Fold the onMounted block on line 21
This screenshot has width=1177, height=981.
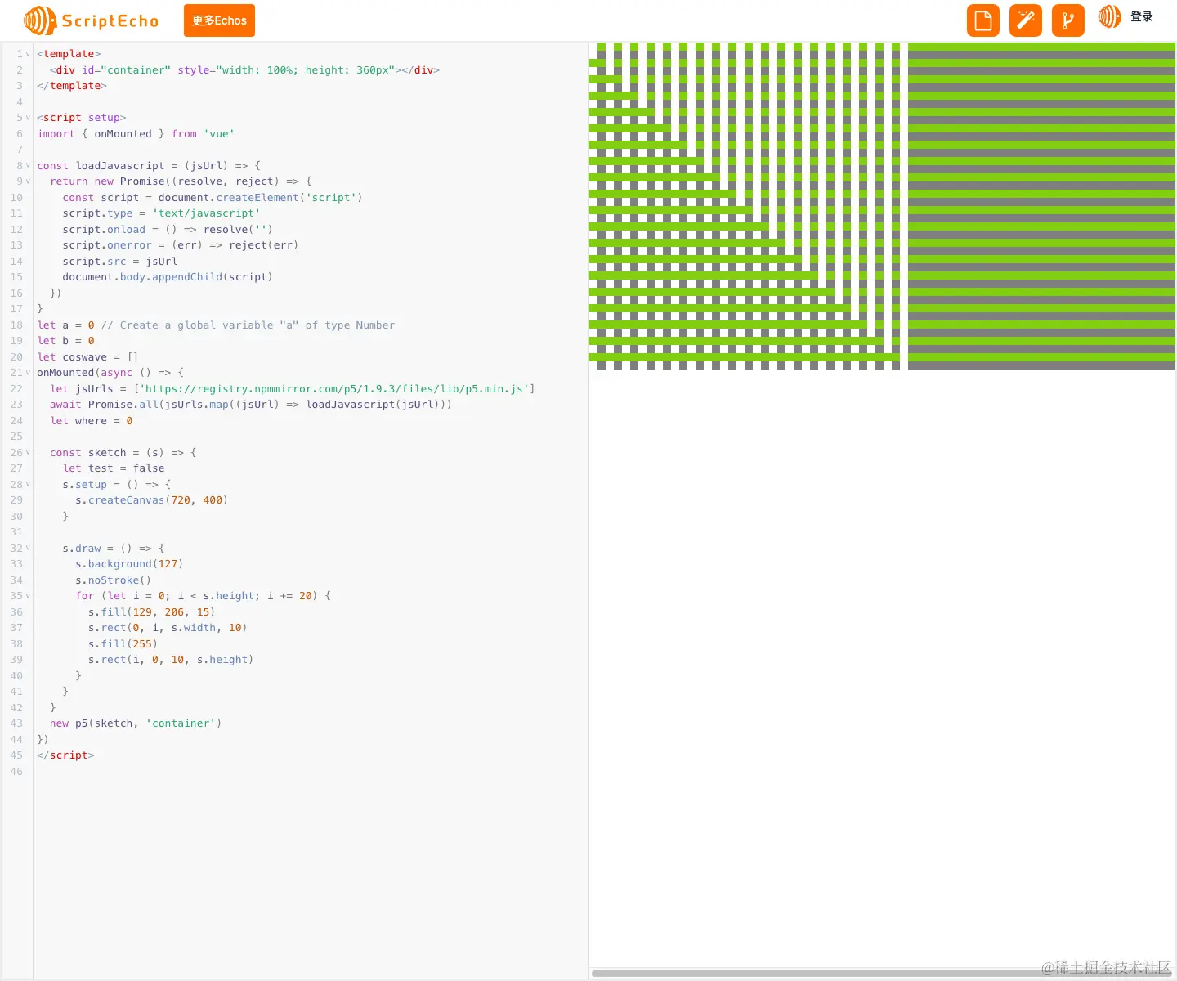[28, 373]
